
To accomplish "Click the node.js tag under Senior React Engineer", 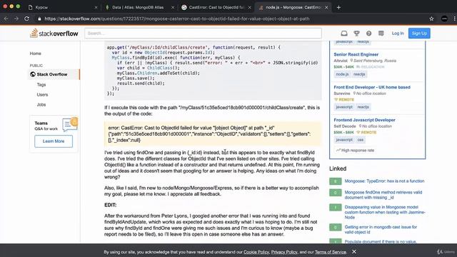I will [x=342, y=74].
